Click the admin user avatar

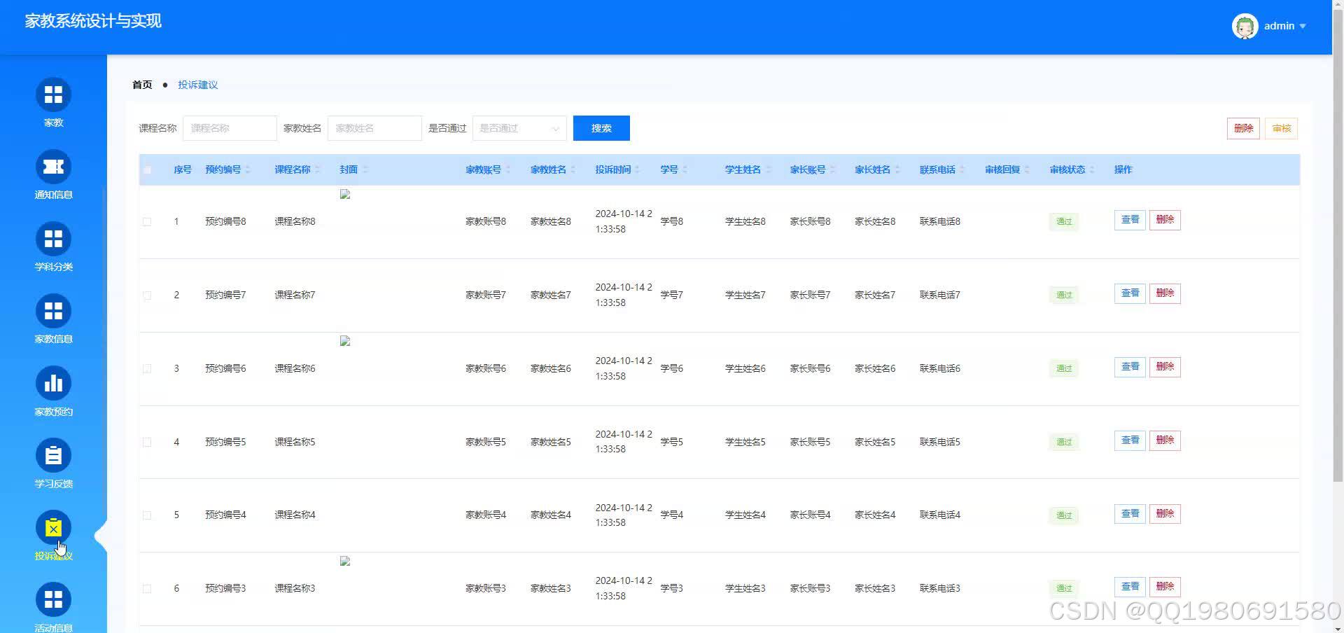click(x=1245, y=27)
